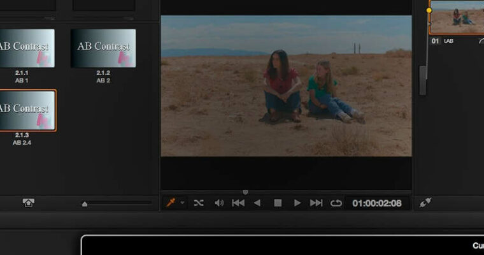Viewport: 484px width, 255px height.
Task: Toggle loop playback
Action: point(336,203)
